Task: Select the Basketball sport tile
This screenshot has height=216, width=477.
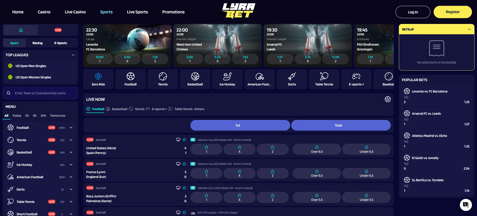Action: click(195, 79)
